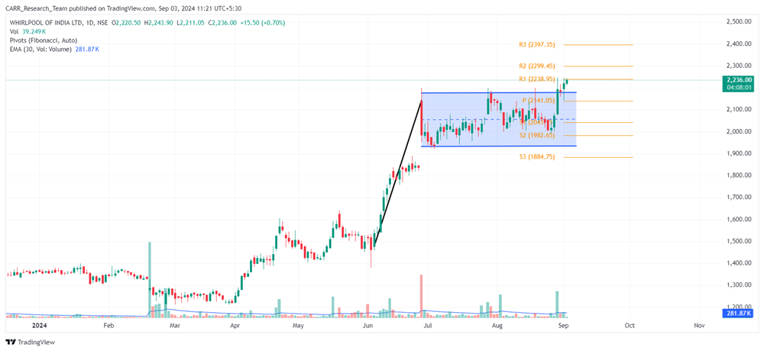
Task: Click the 2,400.00 price axis label
Action: click(x=740, y=43)
